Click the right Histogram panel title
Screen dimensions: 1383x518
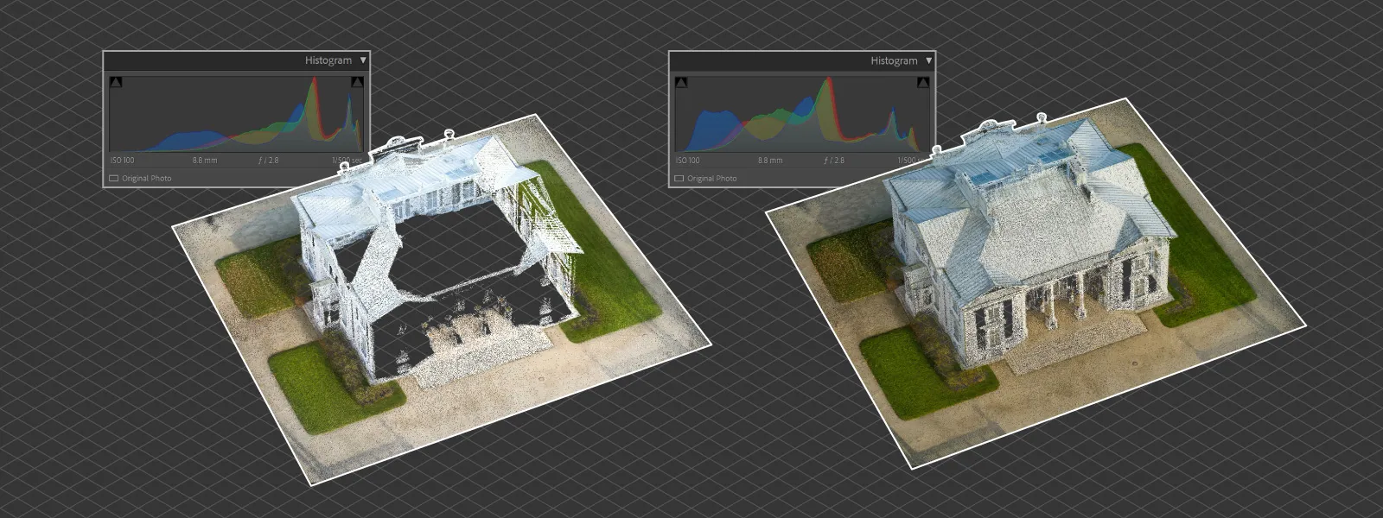894,60
